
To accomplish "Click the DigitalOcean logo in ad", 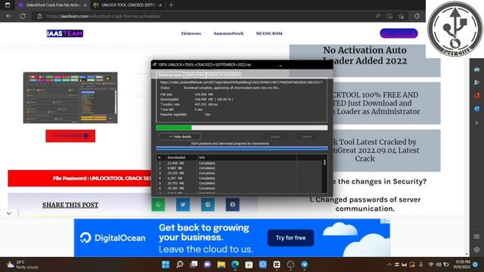I will pyautogui.click(x=113, y=238).
